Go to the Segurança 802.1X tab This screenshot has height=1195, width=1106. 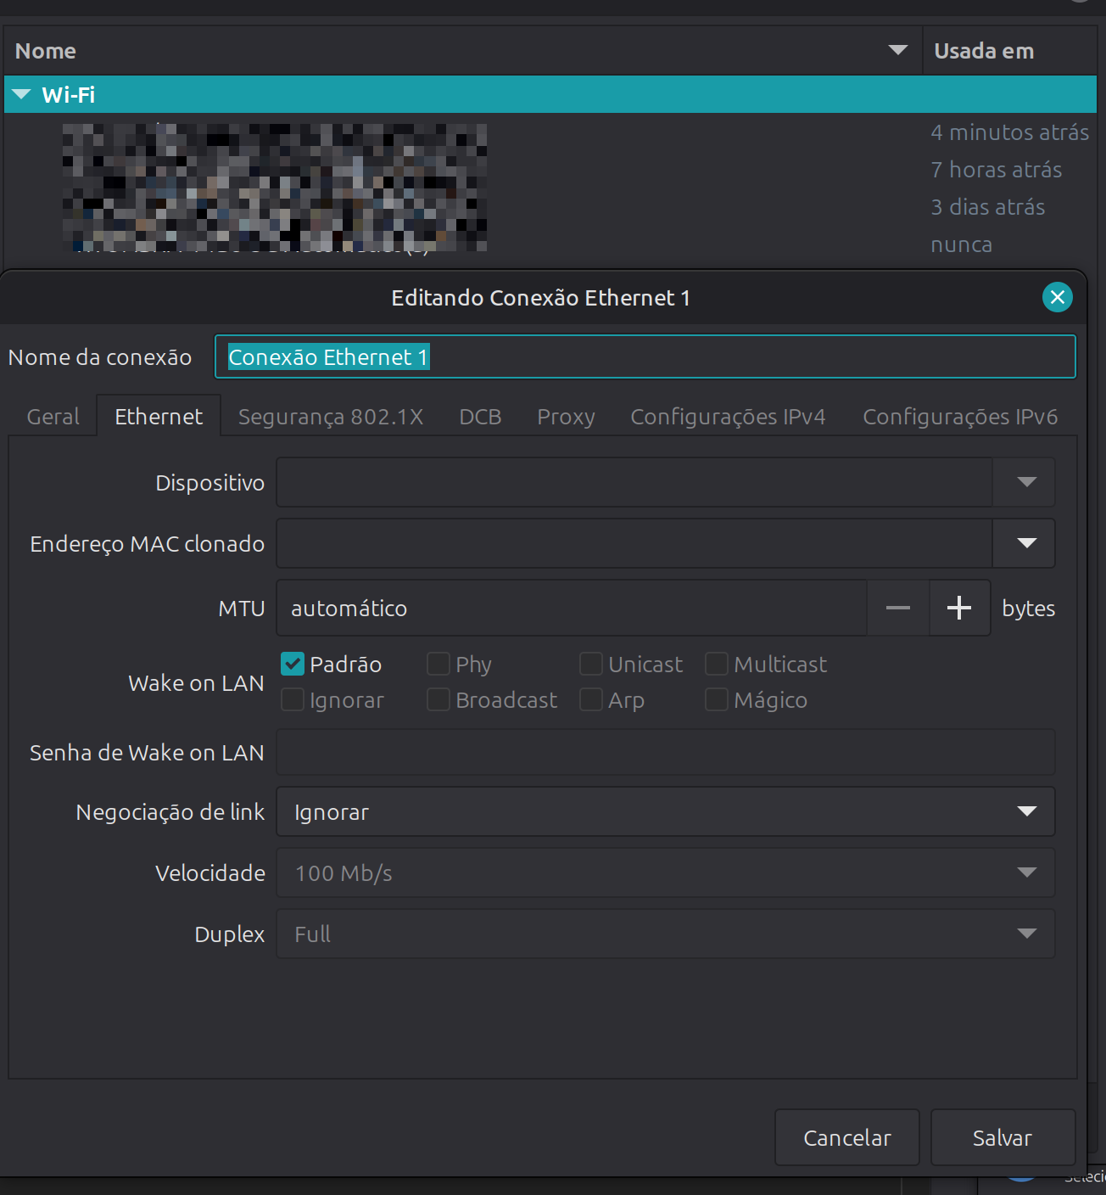330,417
